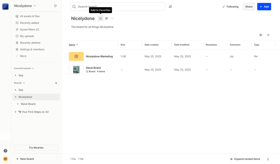Select Steve Board in the sidebar
The image size is (280, 164).
point(28,104)
